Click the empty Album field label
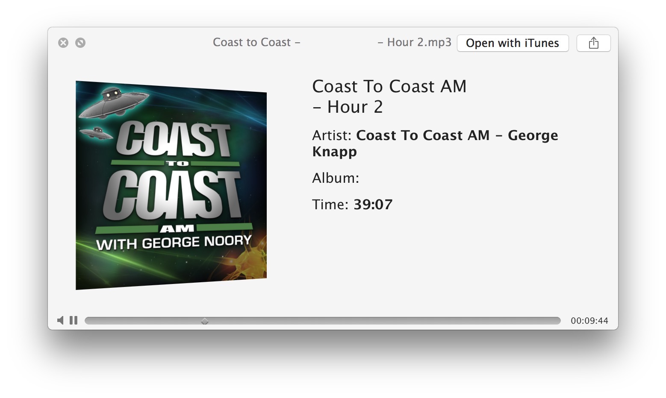This screenshot has height=398, width=666. click(336, 178)
